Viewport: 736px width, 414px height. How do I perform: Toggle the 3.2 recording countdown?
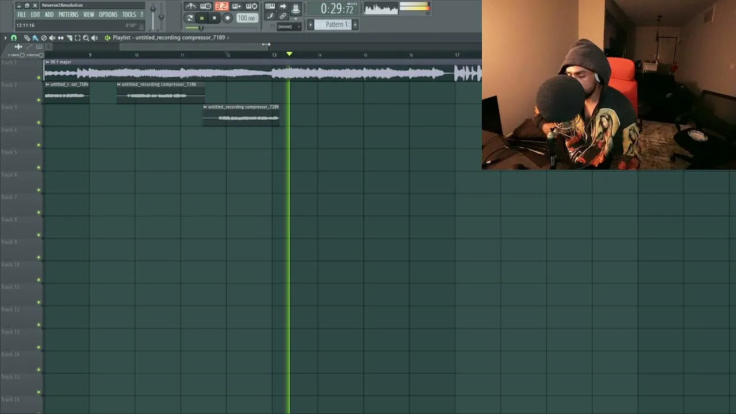click(222, 6)
